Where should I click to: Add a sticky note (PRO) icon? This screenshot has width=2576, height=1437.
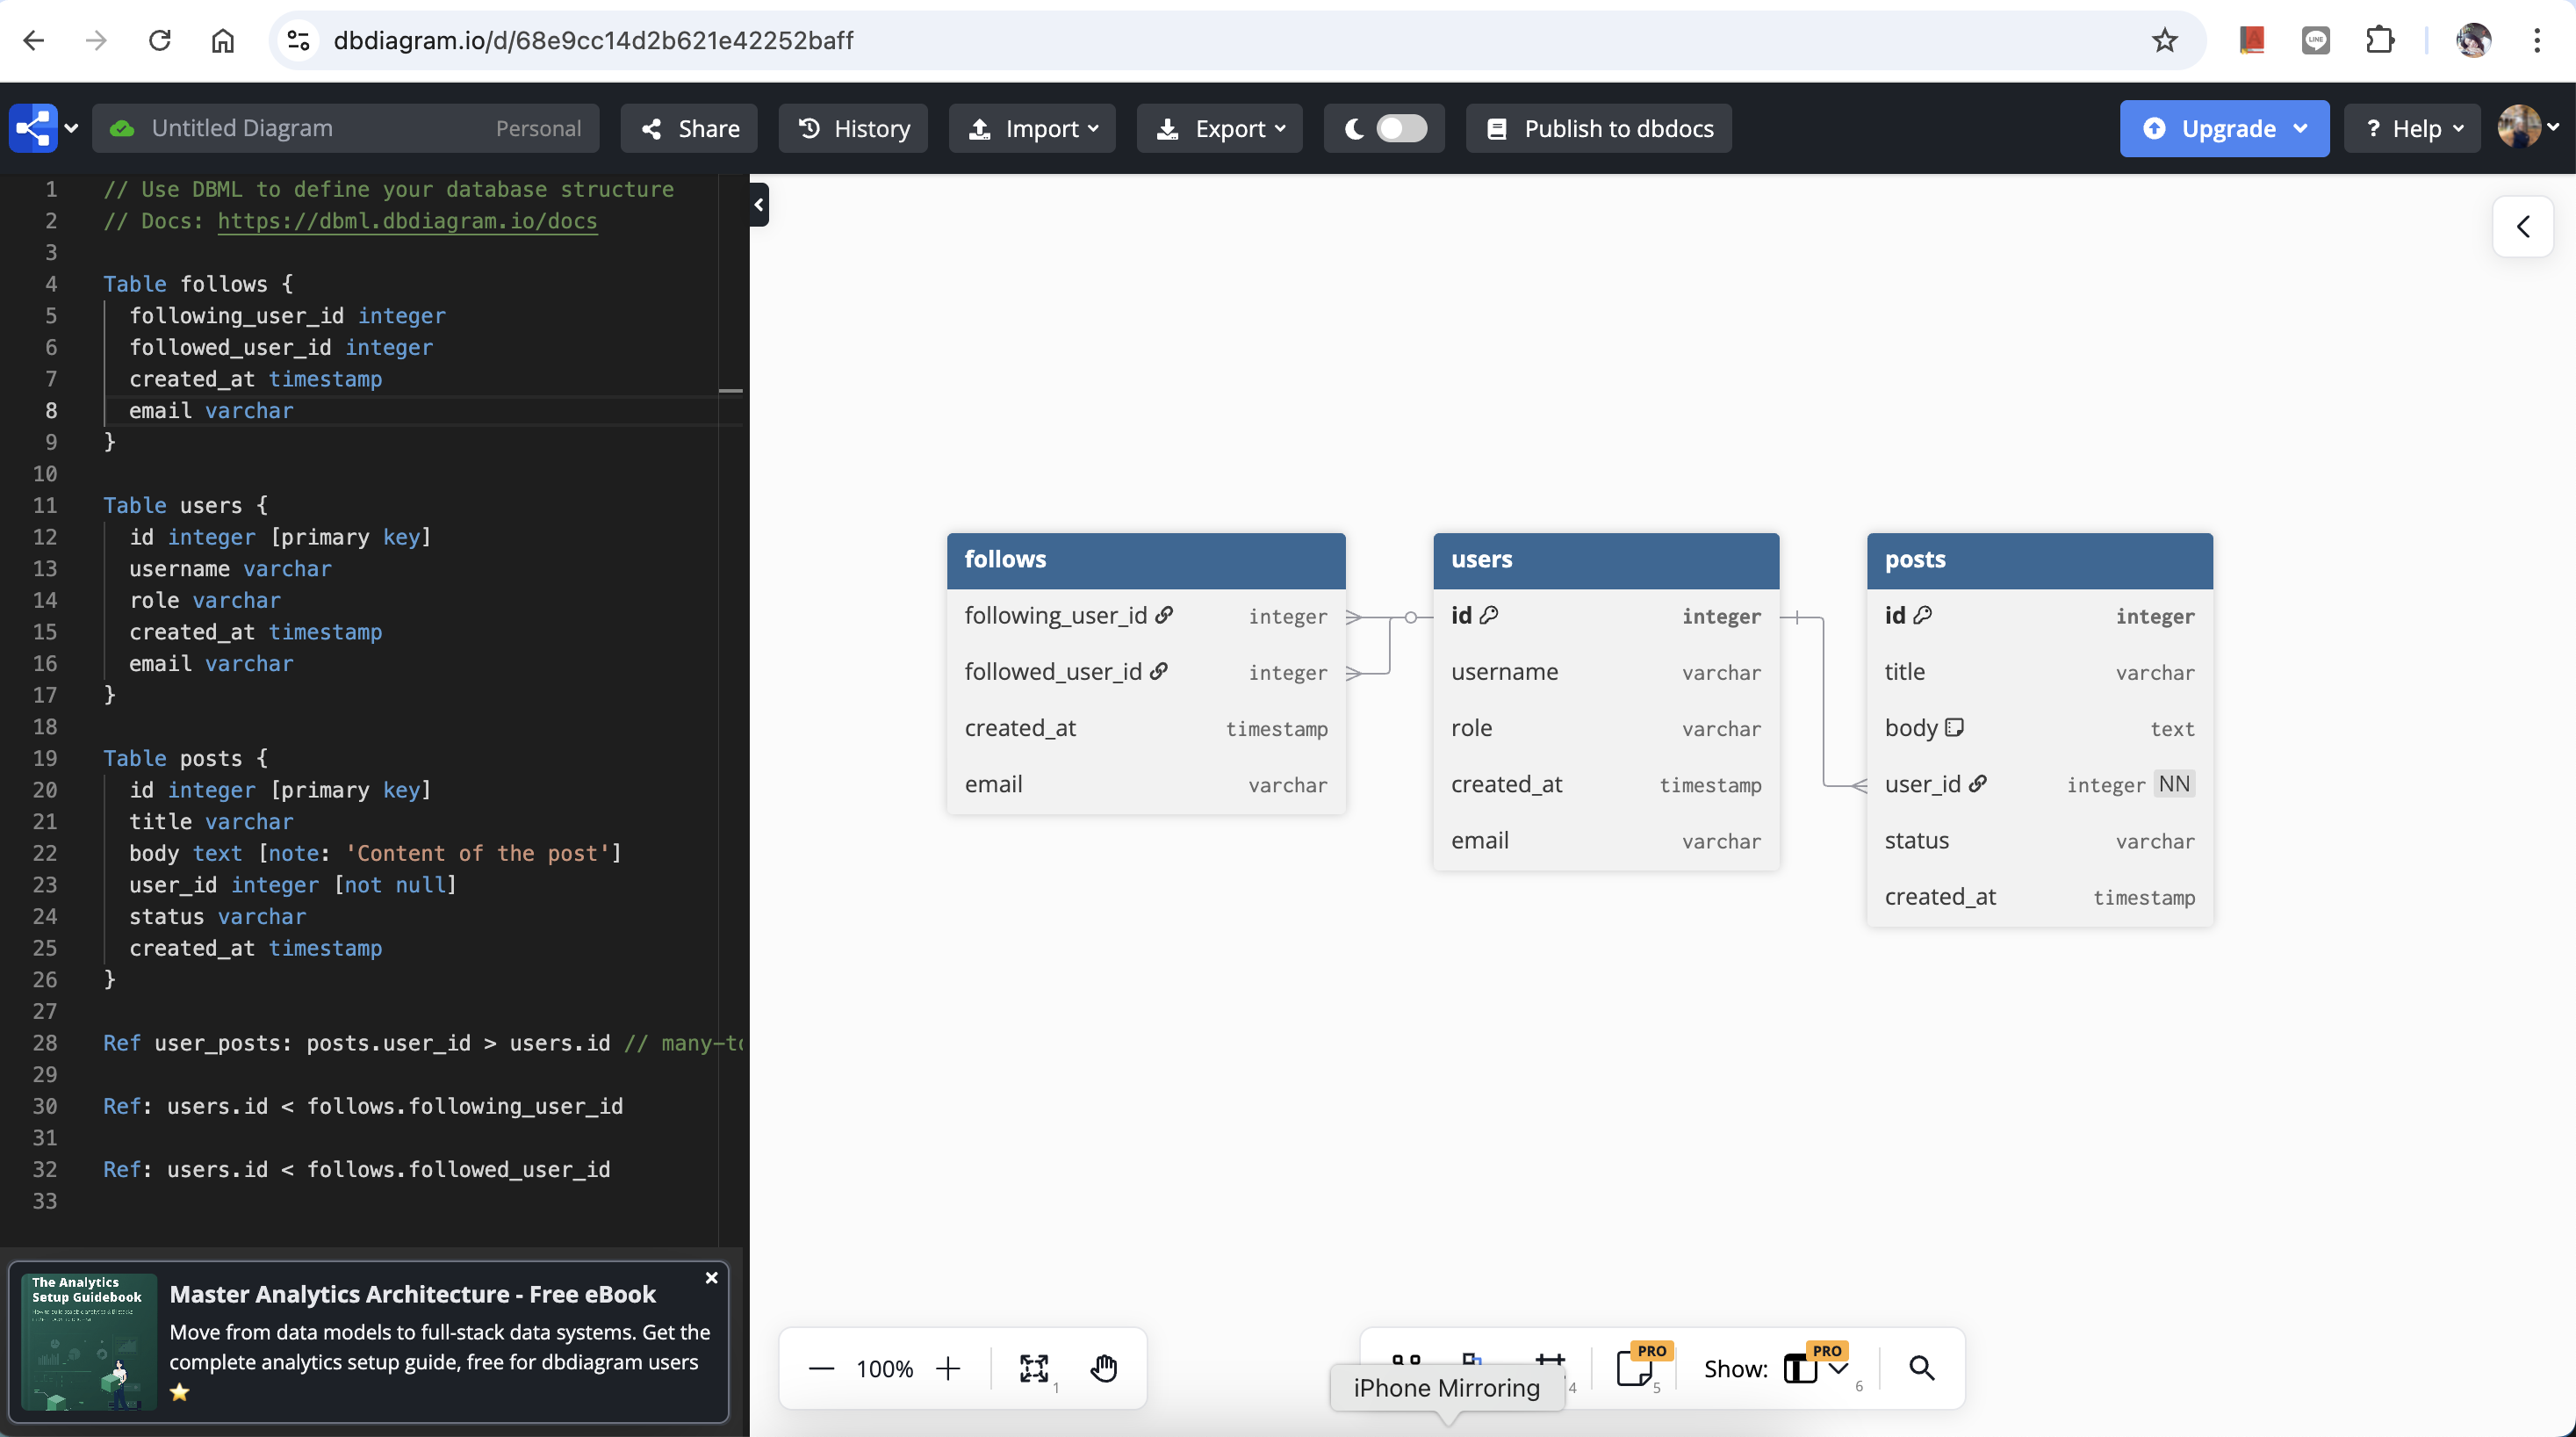[x=1636, y=1368]
